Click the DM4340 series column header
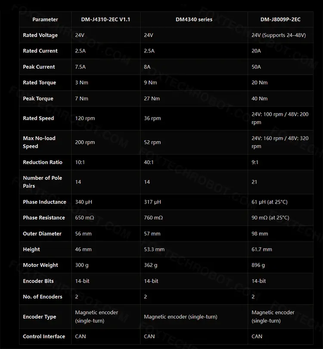Image resolution: width=323 pixels, height=349 pixels. click(x=194, y=19)
